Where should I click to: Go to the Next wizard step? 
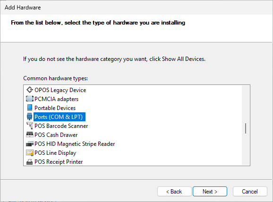point(210,192)
